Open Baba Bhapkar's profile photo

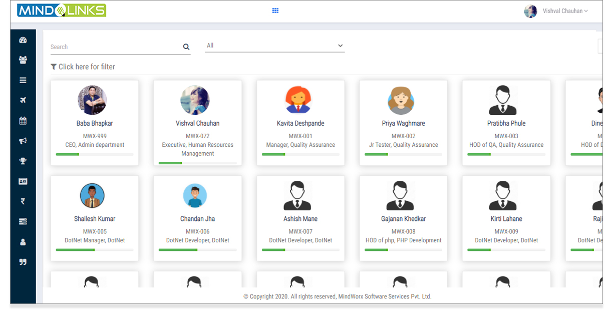tap(92, 100)
